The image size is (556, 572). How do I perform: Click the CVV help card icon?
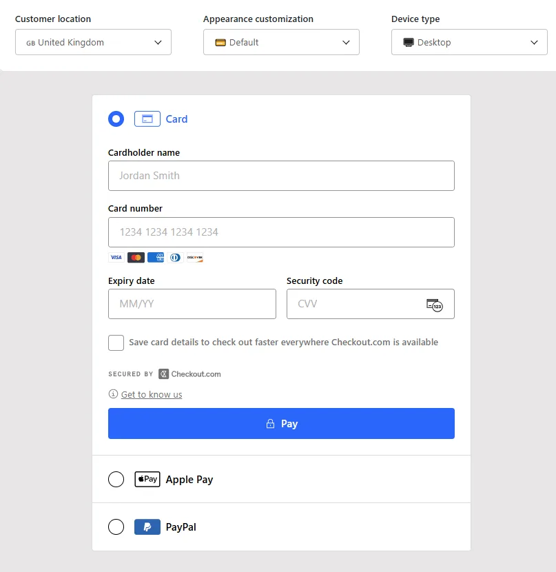pyautogui.click(x=435, y=305)
